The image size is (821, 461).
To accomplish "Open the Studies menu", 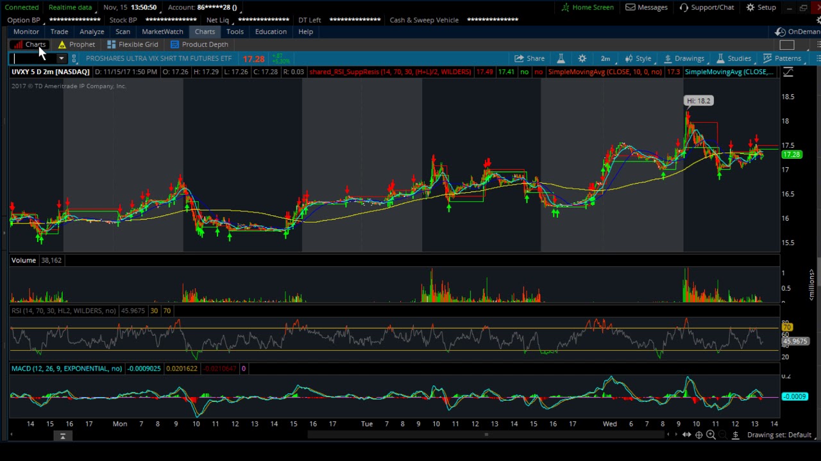I will 734,58.
